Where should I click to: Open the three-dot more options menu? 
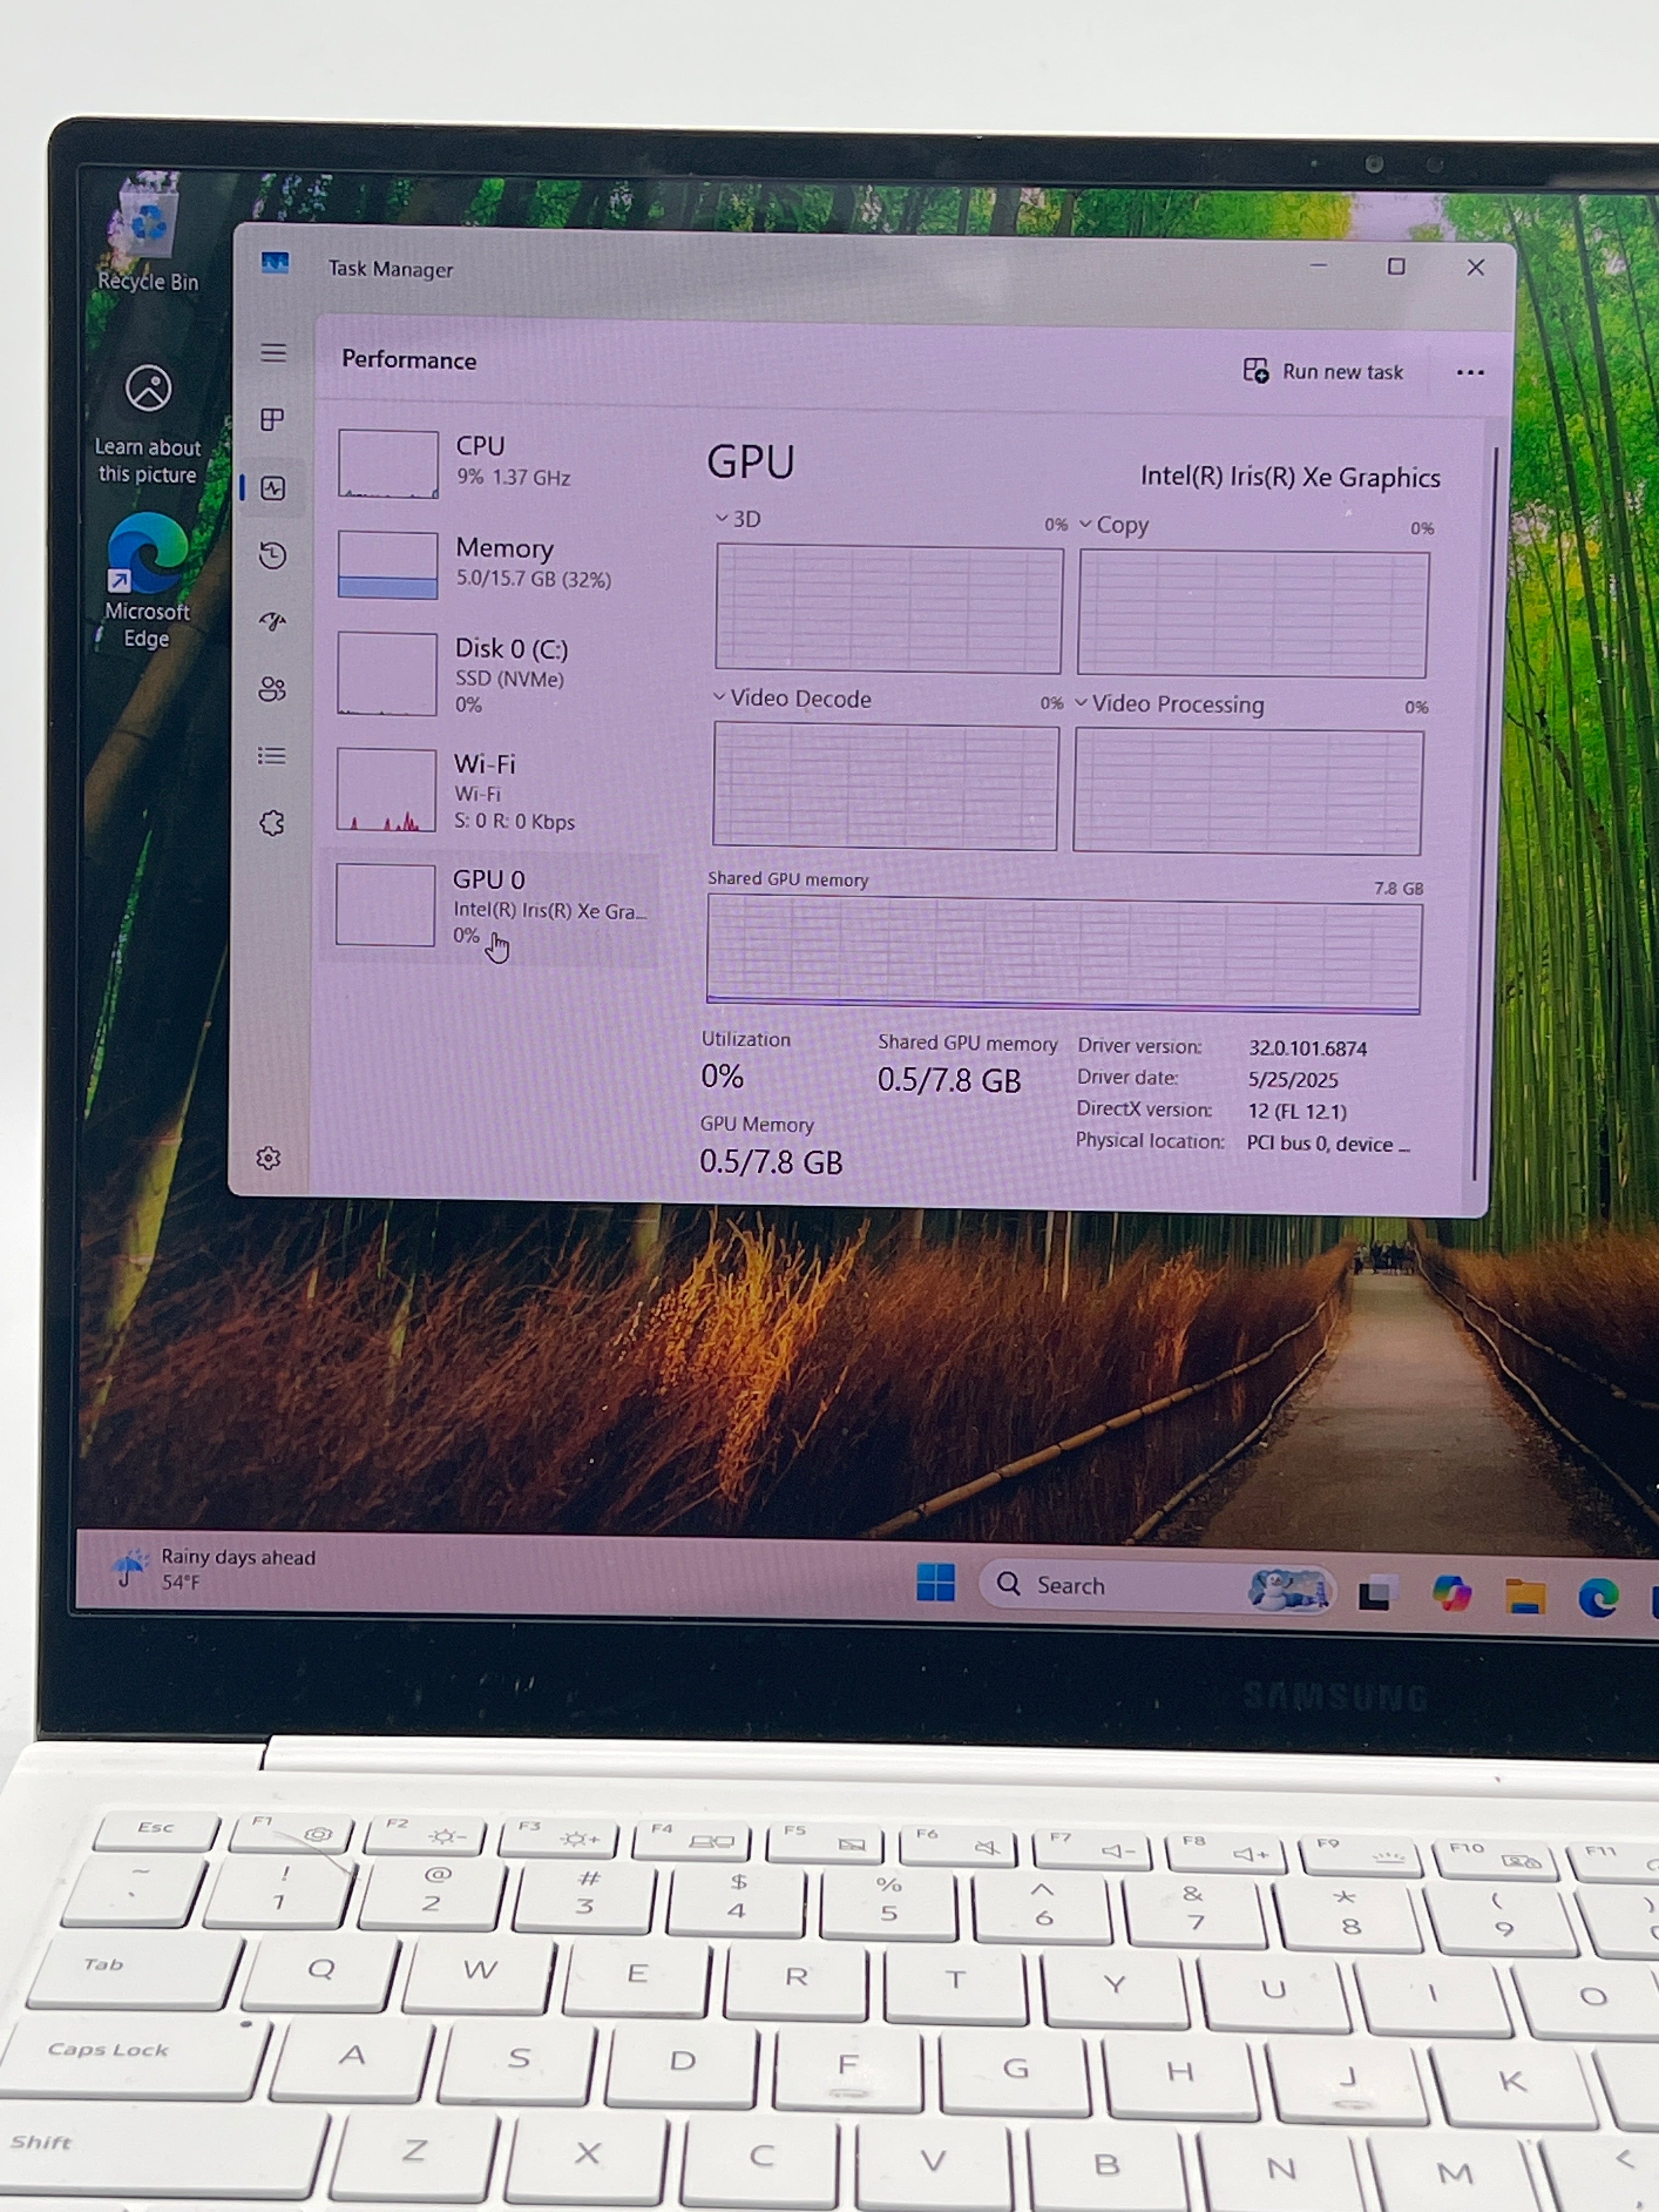1469,373
